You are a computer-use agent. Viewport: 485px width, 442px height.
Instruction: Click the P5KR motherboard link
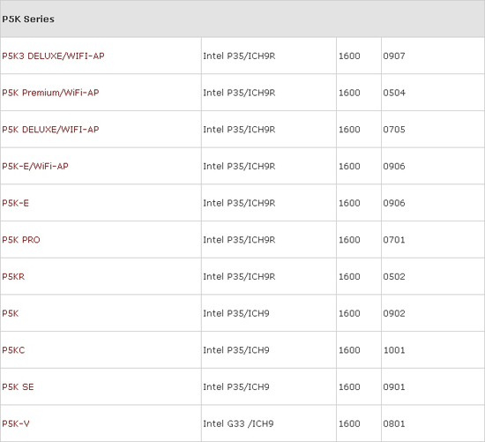click(13, 276)
